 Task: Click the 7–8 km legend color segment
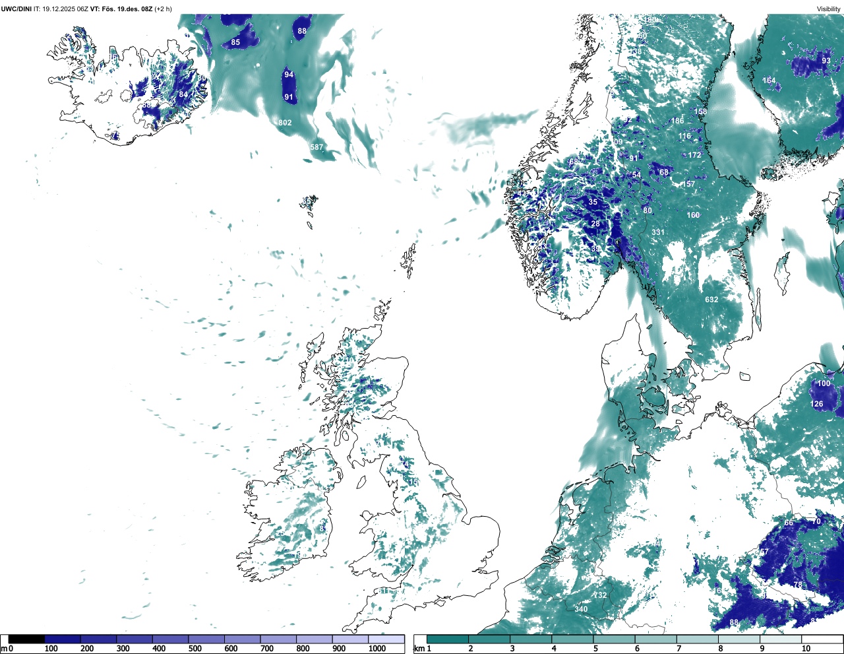[697, 639]
